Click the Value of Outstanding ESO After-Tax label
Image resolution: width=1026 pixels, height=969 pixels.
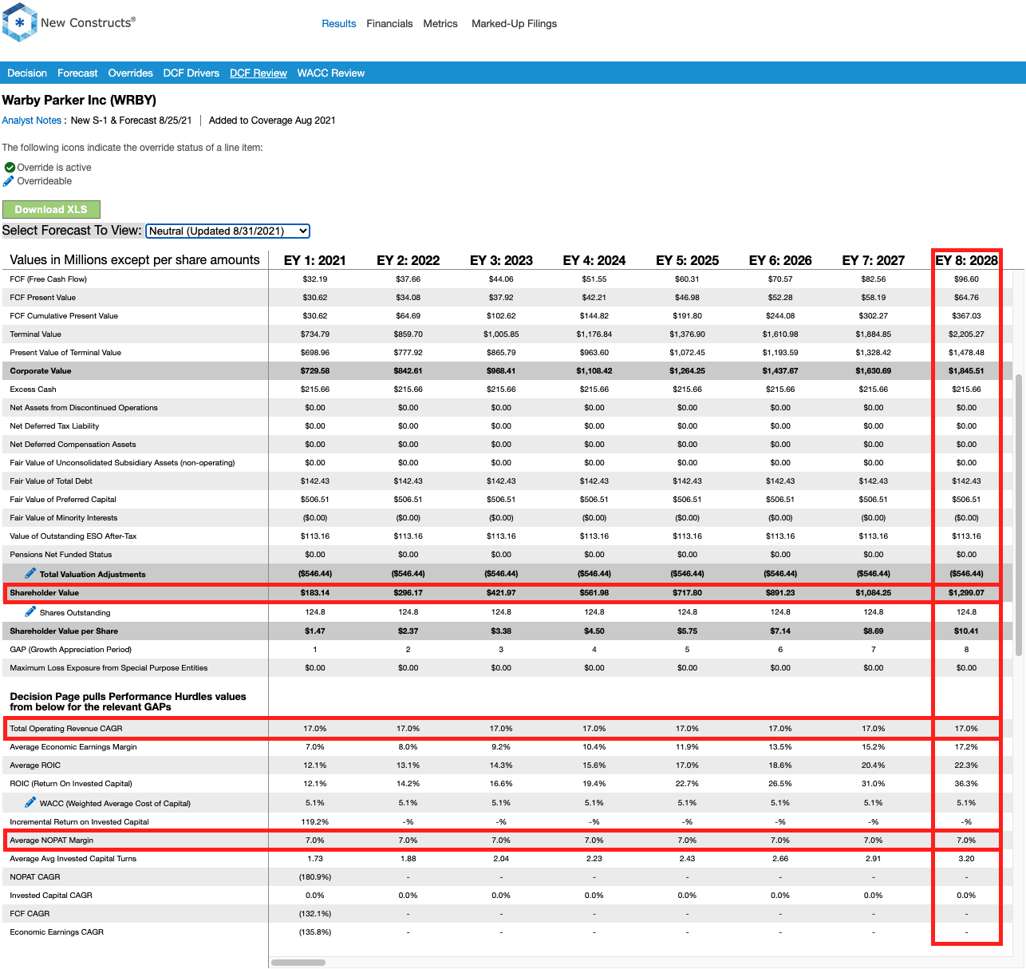(73, 536)
